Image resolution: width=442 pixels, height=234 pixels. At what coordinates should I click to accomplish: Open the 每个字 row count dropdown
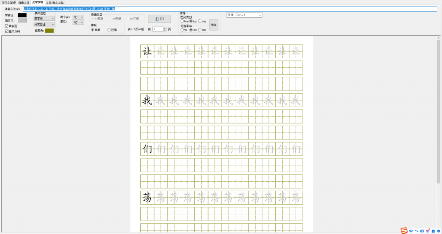(x=78, y=17)
